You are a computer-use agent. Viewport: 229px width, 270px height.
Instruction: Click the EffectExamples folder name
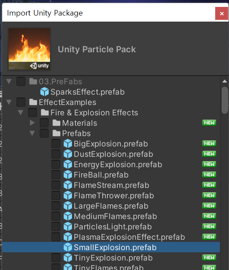click(67, 102)
